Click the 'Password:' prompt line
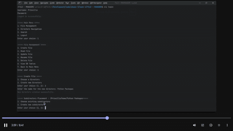The image size is (233, 131). pos(22,13)
